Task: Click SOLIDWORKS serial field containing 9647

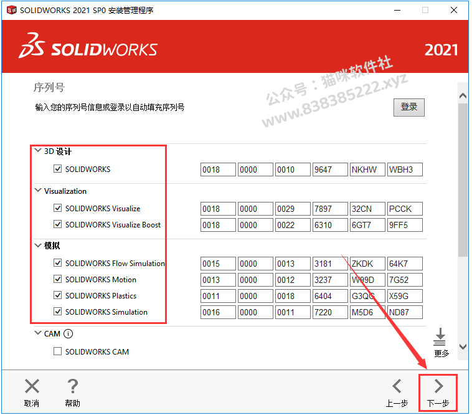Action: pyautogui.click(x=331, y=169)
